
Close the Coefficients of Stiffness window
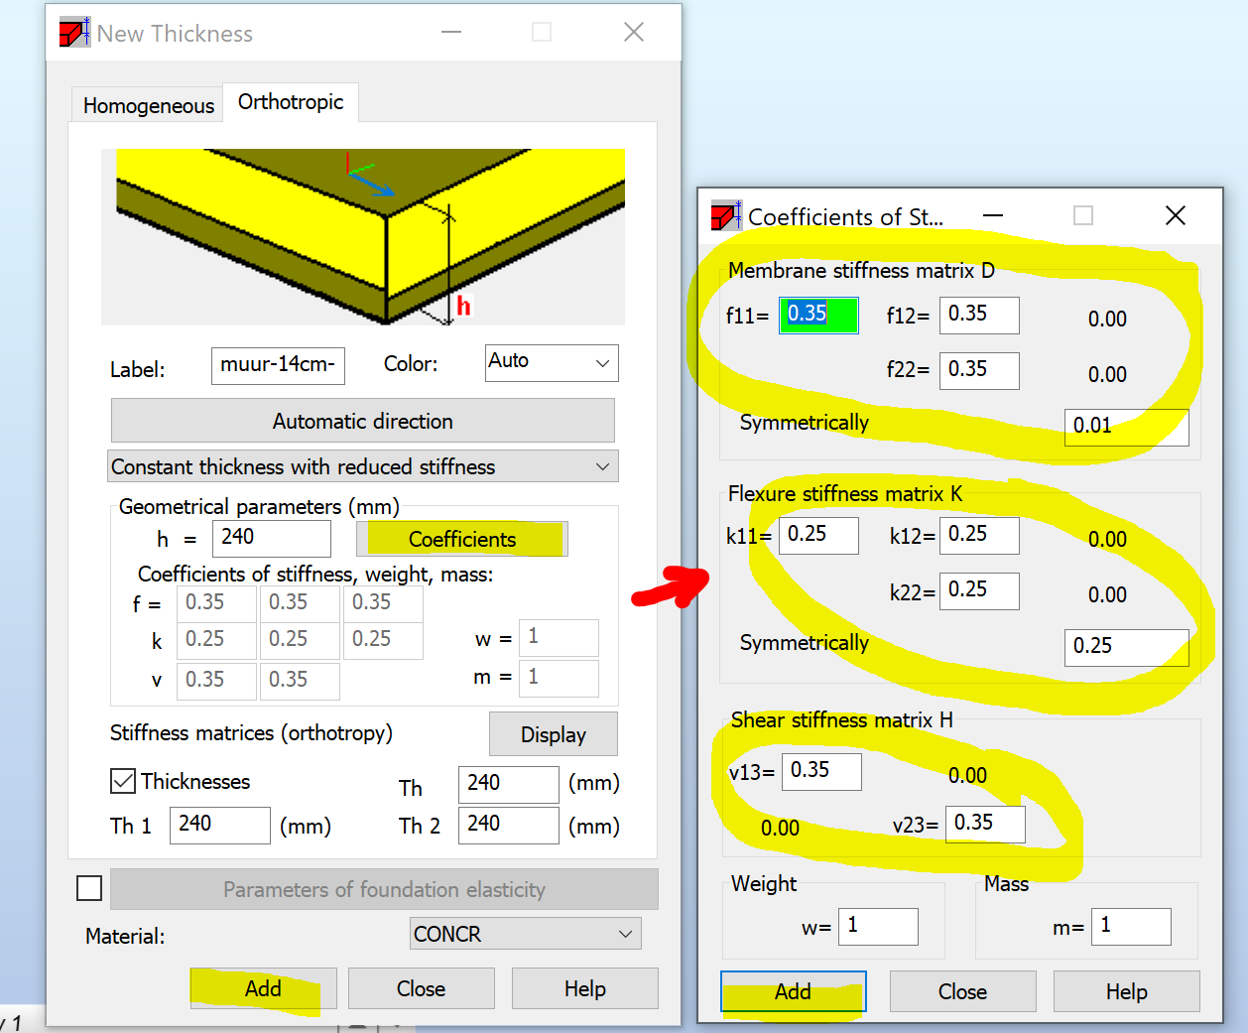1176,215
